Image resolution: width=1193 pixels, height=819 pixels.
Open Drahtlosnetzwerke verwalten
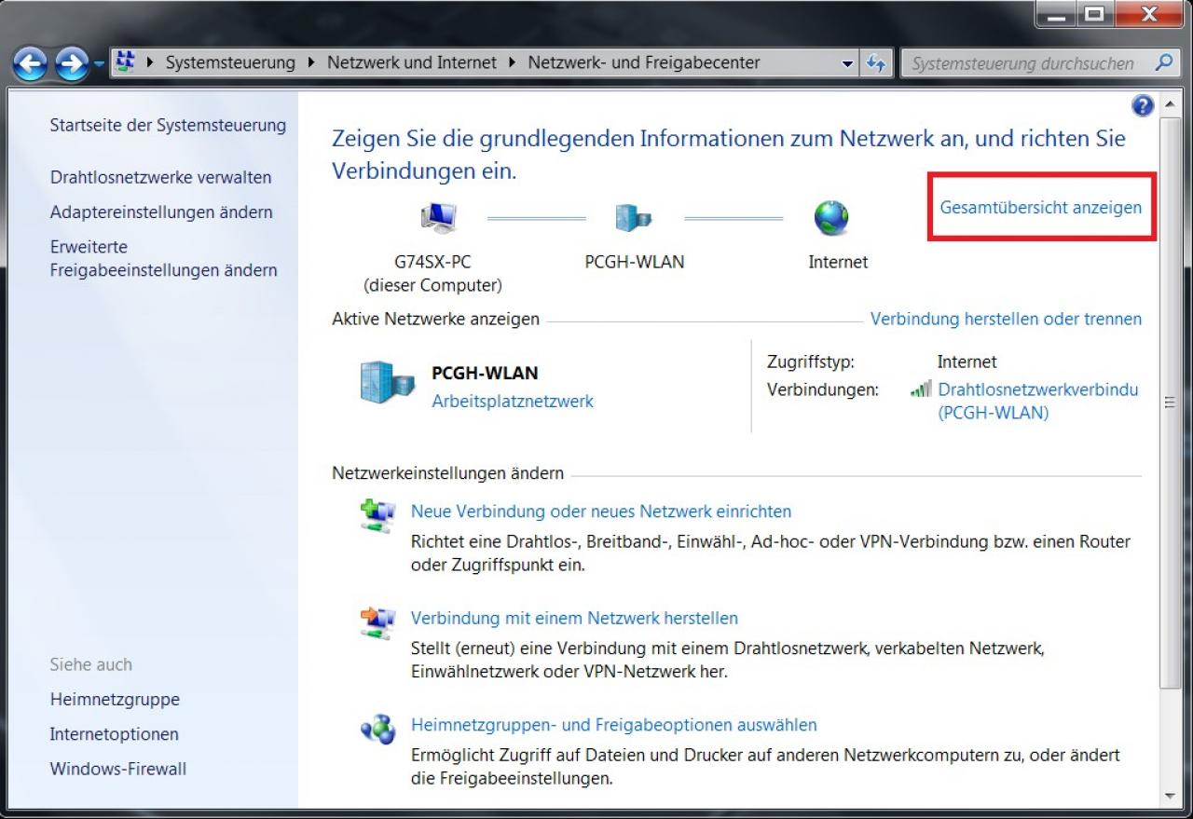(160, 177)
